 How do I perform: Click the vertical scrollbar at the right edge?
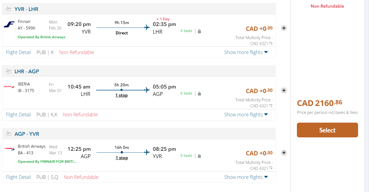[x=367, y=96]
